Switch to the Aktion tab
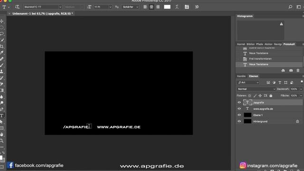This screenshot has height=171, width=304. (268, 44)
